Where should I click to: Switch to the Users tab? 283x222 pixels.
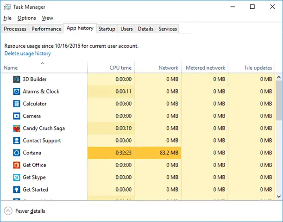(126, 29)
